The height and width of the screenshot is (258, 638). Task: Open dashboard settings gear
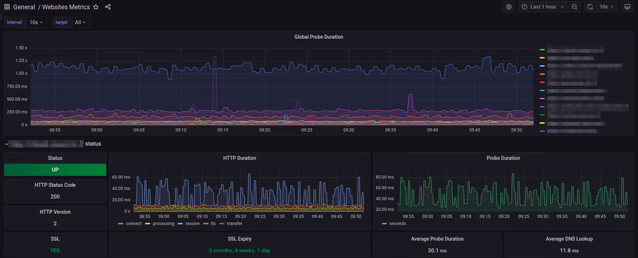click(x=509, y=7)
